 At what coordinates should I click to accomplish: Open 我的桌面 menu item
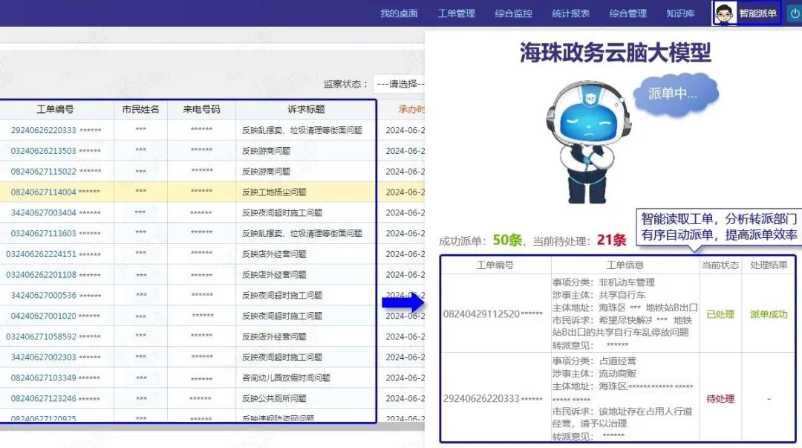tap(399, 13)
